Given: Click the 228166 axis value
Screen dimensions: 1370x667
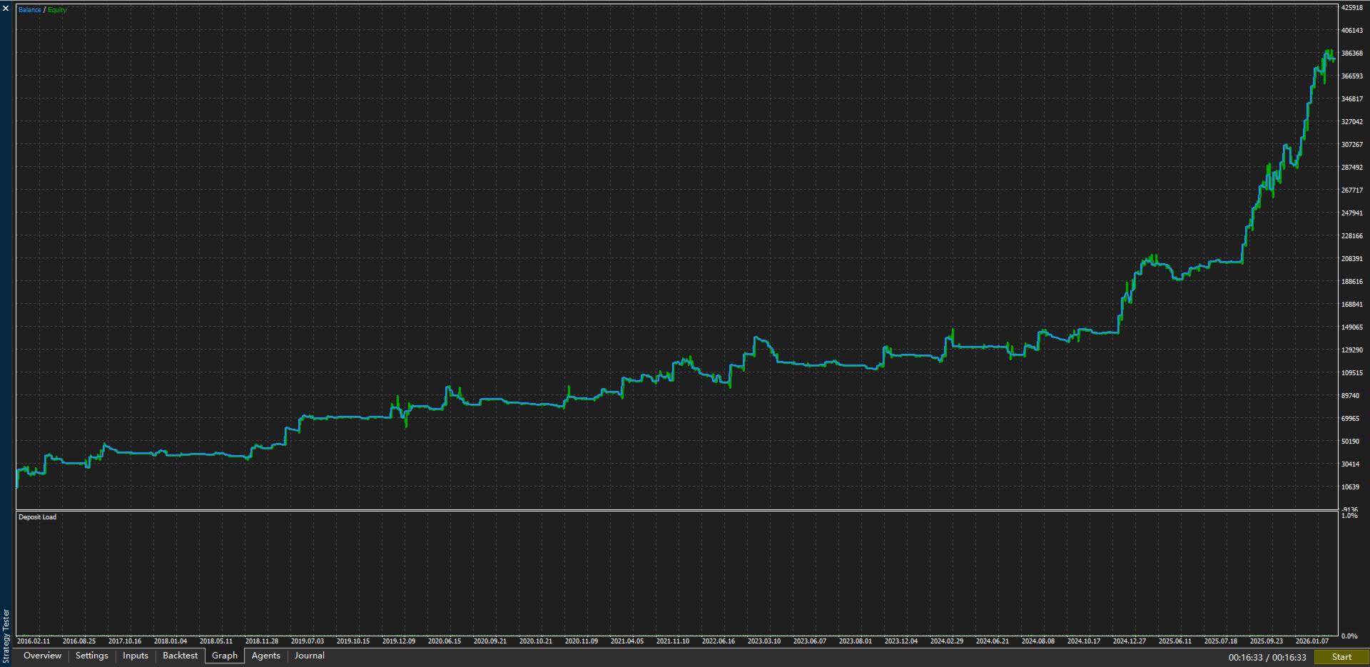Looking at the screenshot, I should 1352,236.
